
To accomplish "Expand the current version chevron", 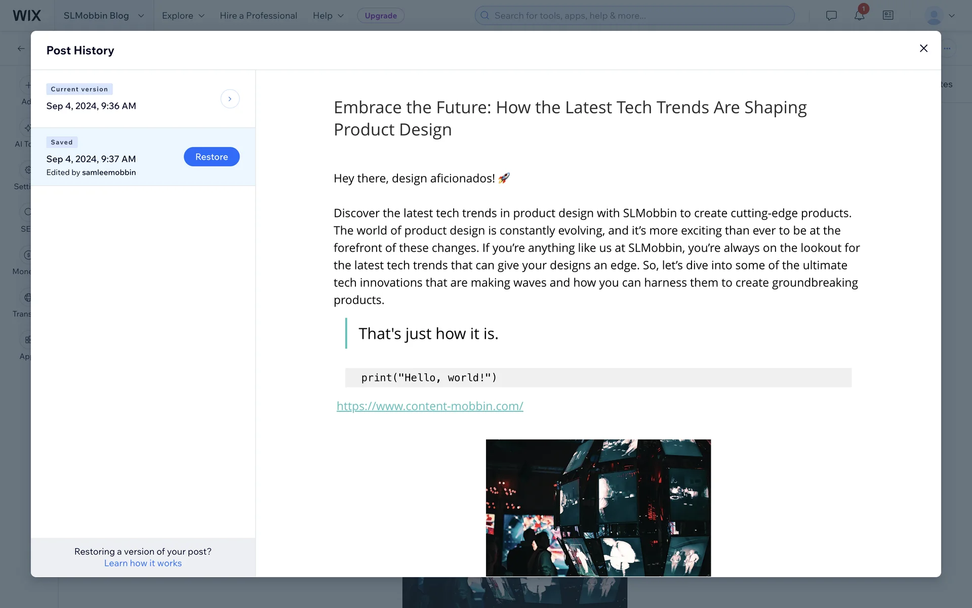I will (x=230, y=99).
